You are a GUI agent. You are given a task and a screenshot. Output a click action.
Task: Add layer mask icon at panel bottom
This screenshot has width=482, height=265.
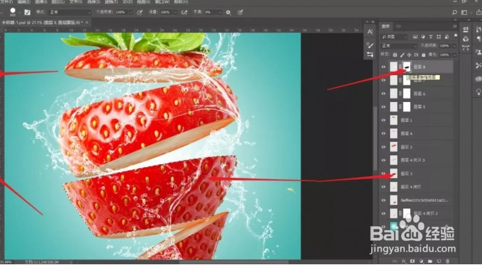413,261
